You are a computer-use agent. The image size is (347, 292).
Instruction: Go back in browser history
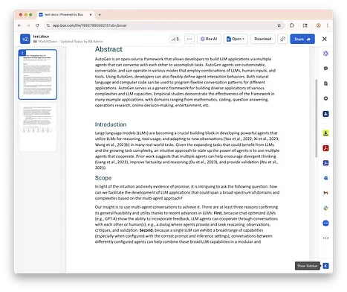click(x=19, y=25)
